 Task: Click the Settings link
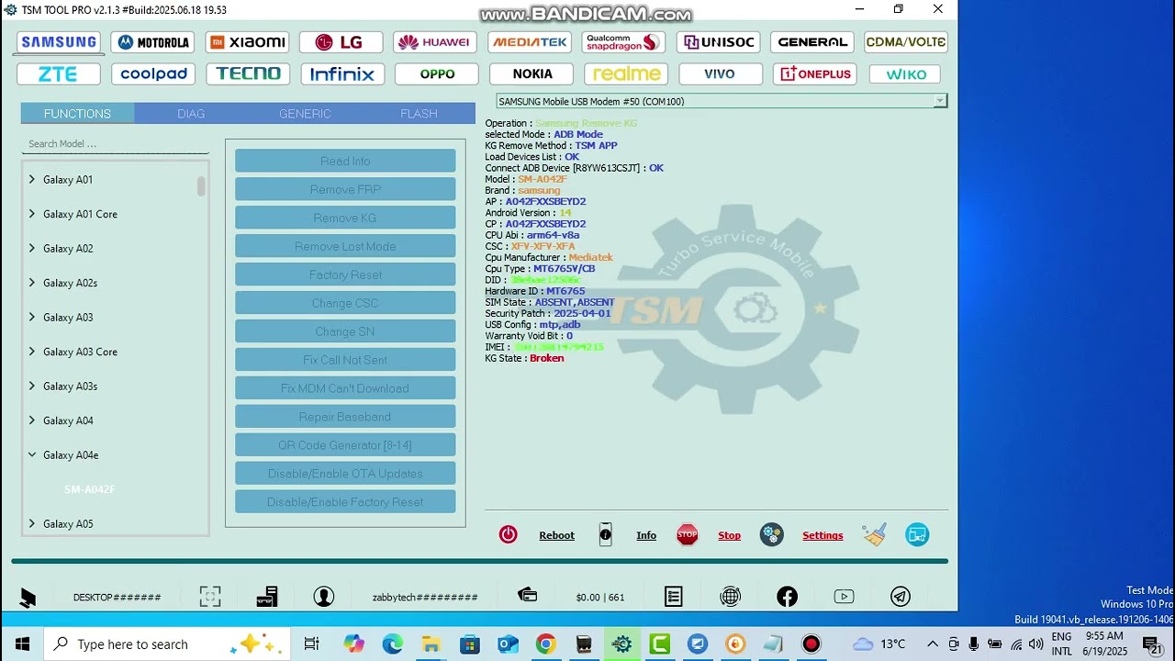(822, 535)
